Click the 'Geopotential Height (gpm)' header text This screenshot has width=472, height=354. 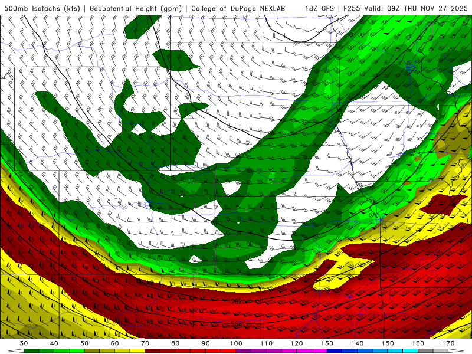click(x=136, y=8)
